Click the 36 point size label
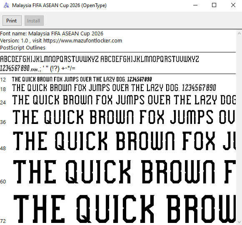Image resolution: width=242 pixels, height=225 pixels. [3, 122]
